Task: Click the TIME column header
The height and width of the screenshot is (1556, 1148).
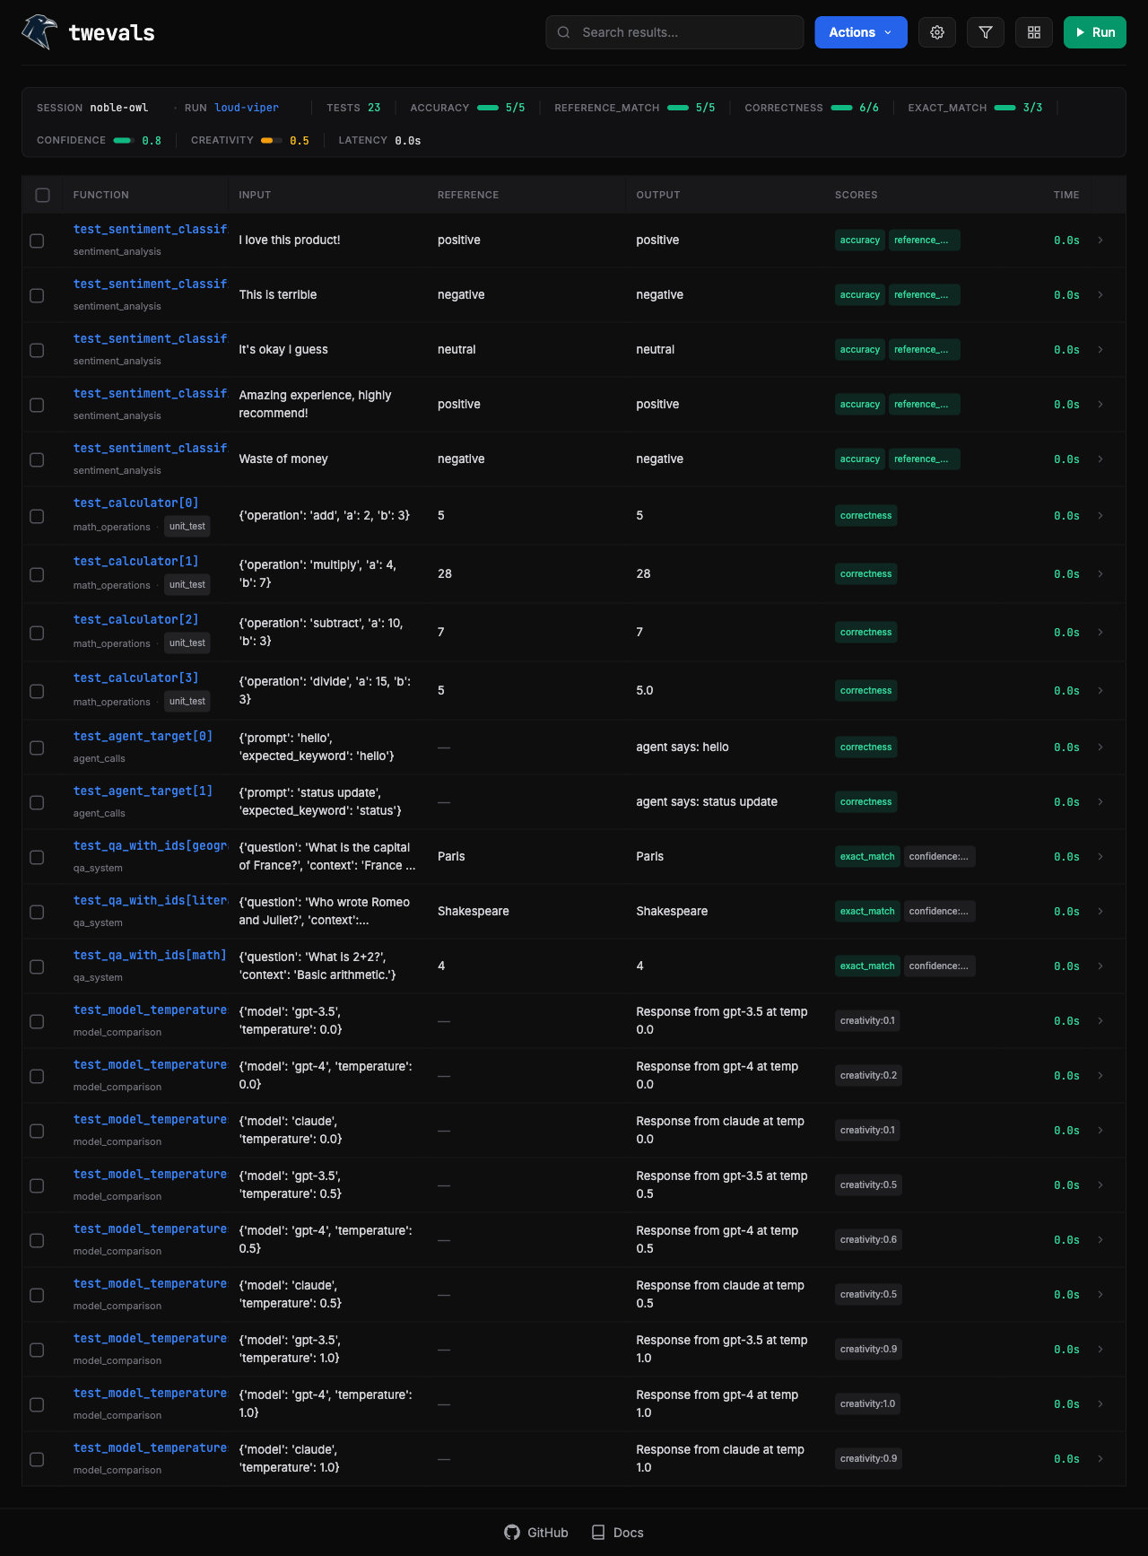Action: pyautogui.click(x=1066, y=195)
